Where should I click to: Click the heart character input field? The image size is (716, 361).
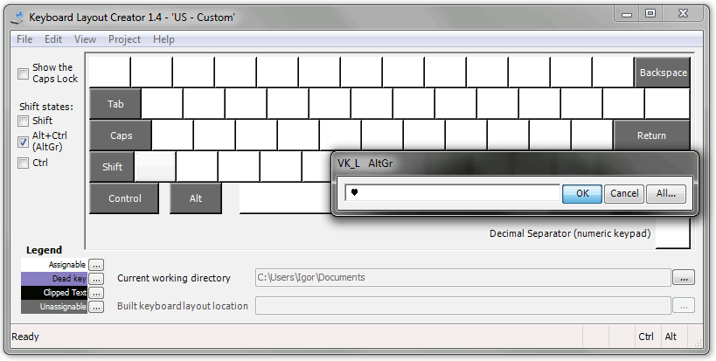(452, 193)
